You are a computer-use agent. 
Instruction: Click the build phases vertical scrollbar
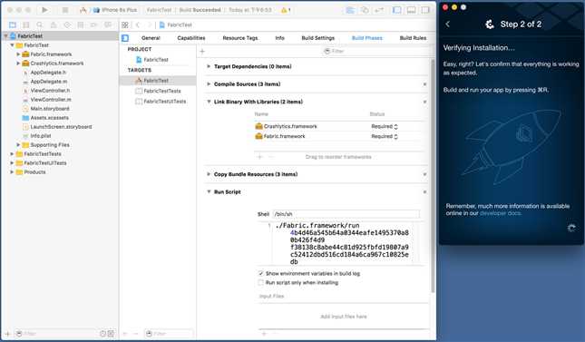pos(433,175)
